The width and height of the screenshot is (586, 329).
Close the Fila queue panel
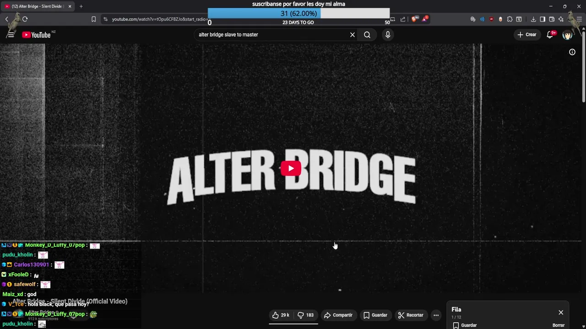click(x=561, y=313)
